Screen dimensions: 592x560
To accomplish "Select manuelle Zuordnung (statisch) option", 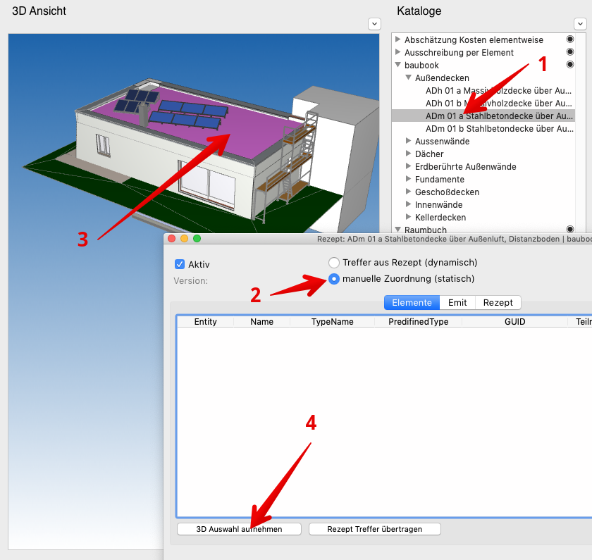I will point(334,279).
